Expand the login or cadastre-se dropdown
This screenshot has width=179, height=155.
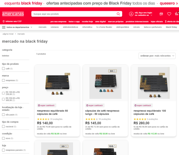144,14
